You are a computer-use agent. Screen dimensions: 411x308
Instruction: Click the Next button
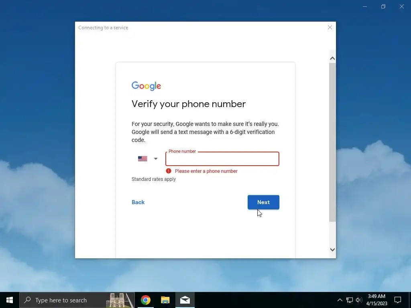point(263,202)
